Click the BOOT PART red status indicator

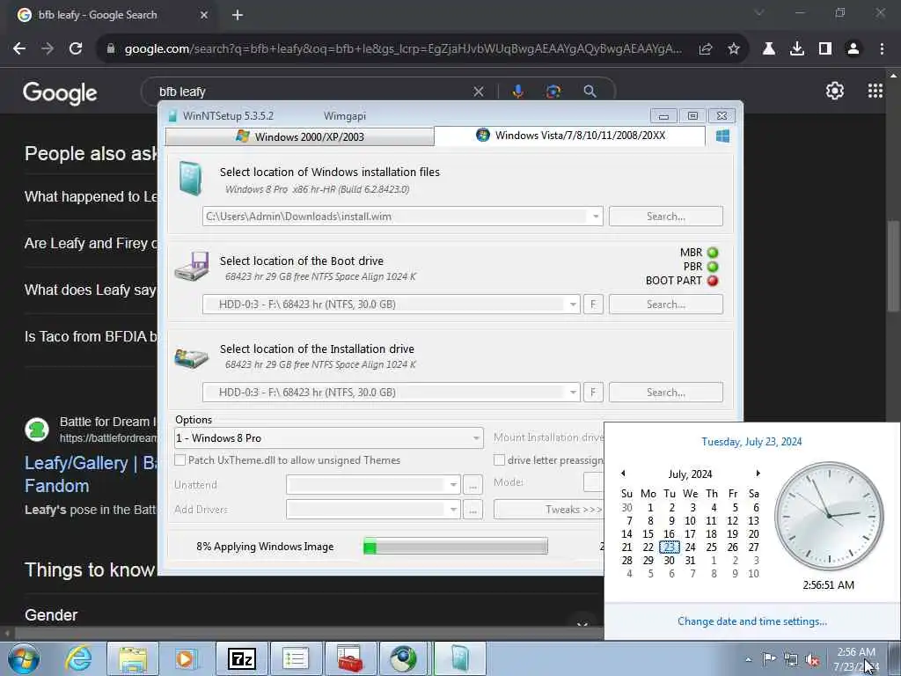(713, 281)
